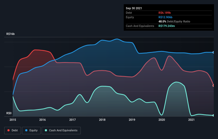The height and width of the screenshot is (139, 218).
Task: Click the 2017 x-axis label
Action: click(x=72, y=120)
